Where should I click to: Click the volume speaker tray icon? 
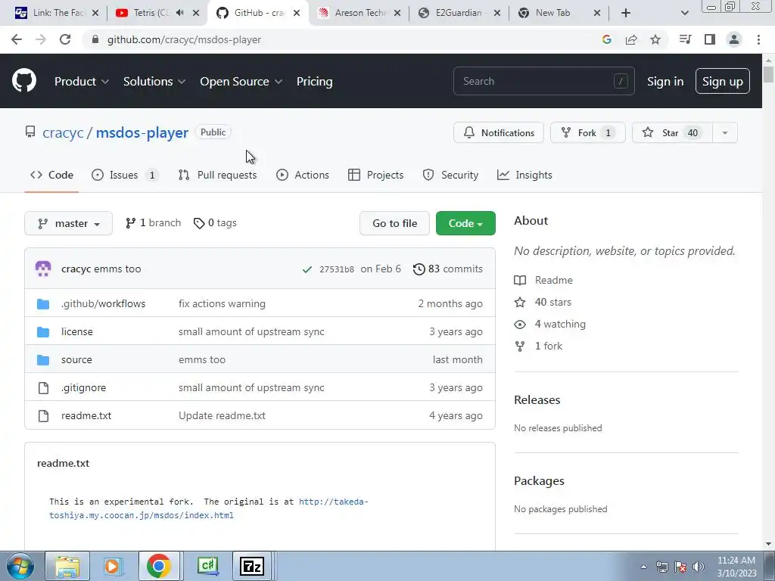(x=699, y=567)
